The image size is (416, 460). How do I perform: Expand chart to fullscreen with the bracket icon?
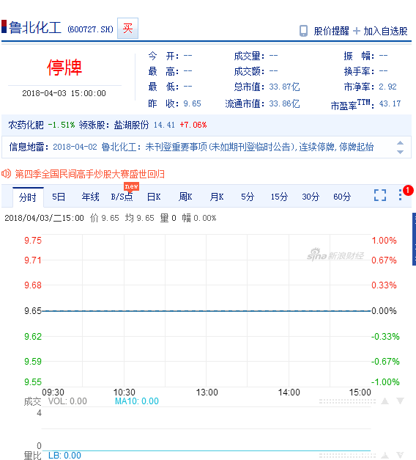(x=380, y=195)
